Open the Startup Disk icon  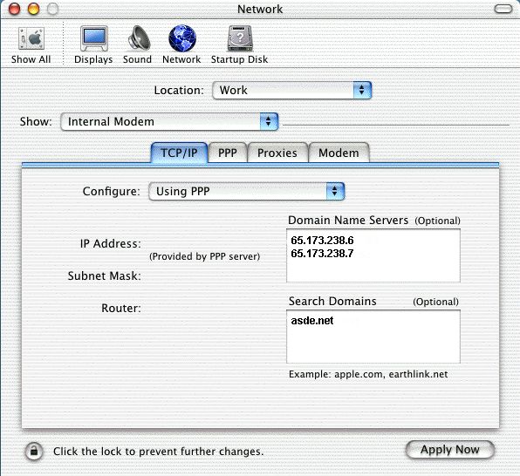point(240,38)
